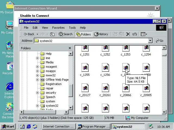This screenshot has width=174, height=130.
Task: Open the Views dropdown button
Action: point(144,34)
